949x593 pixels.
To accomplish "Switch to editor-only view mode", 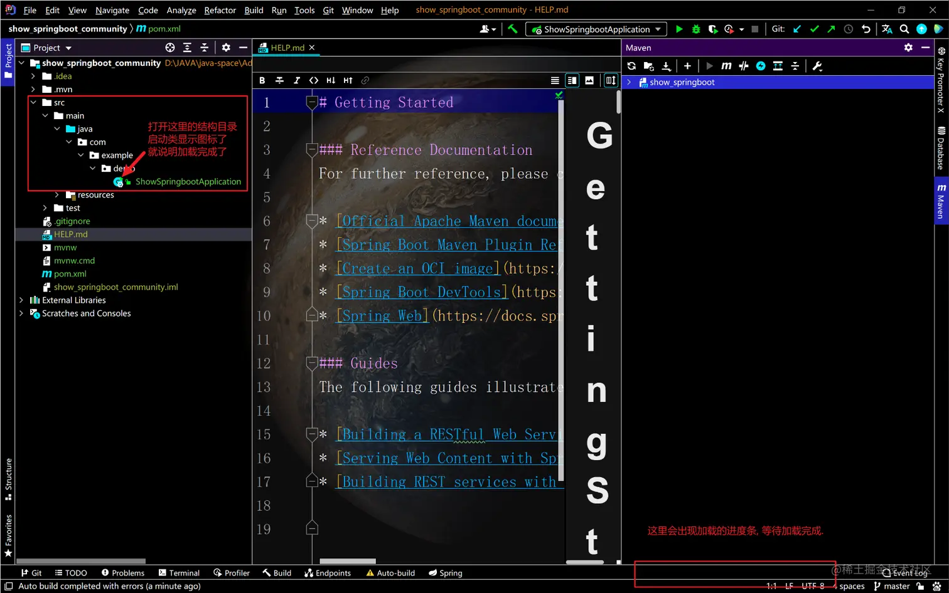I will (555, 80).
